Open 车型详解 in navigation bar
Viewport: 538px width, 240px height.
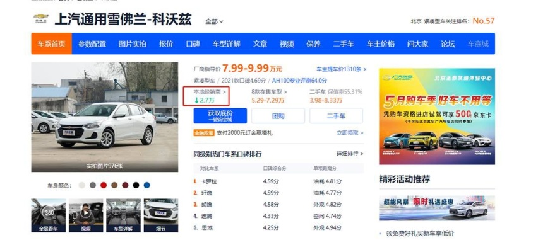coord(227,44)
